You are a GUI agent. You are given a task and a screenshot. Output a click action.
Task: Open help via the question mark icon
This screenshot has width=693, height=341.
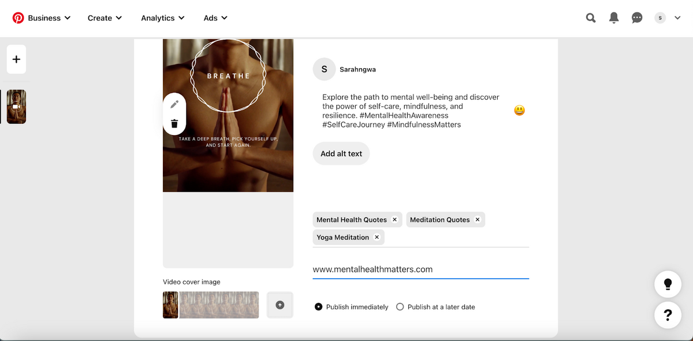coord(668,315)
